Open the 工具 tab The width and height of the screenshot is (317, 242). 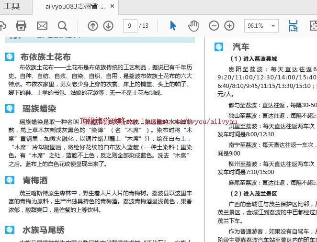tap(12, 6)
